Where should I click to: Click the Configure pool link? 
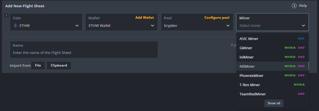217,18
